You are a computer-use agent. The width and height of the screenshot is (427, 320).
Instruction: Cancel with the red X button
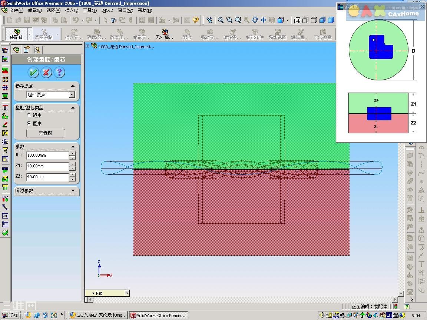46,72
